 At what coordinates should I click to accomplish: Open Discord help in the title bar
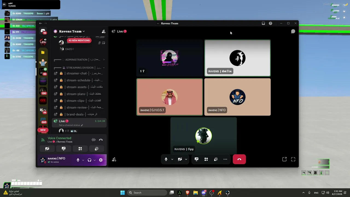270,23
